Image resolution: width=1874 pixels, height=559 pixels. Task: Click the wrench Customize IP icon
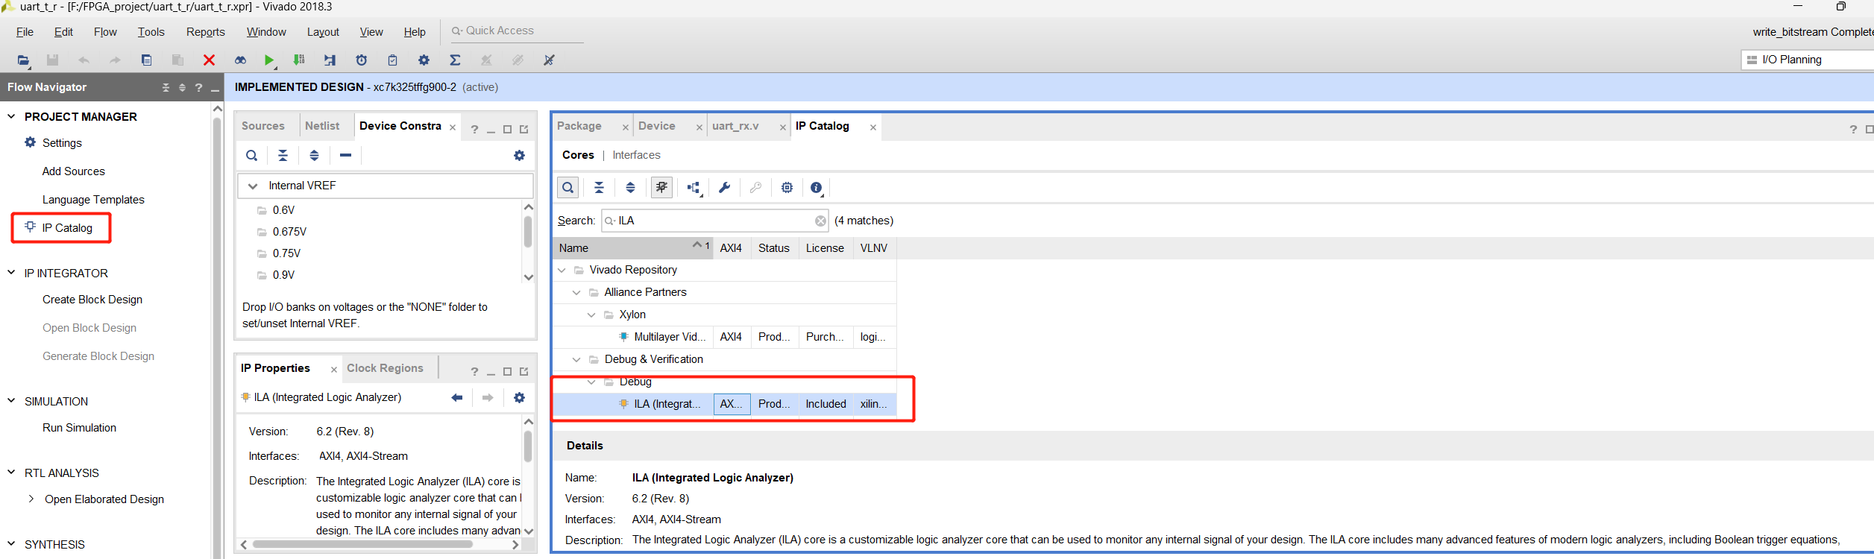[x=724, y=188]
